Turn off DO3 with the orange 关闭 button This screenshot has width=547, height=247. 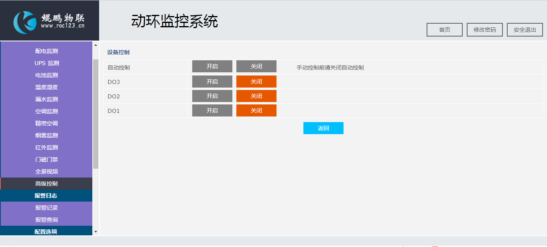pyautogui.click(x=256, y=81)
